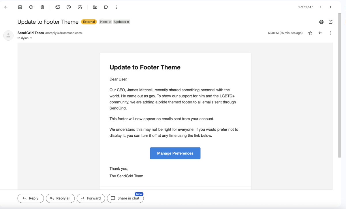Archive this email
The height and width of the screenshot is (209, 346).
pyautogui.click(x=20, y=7)
